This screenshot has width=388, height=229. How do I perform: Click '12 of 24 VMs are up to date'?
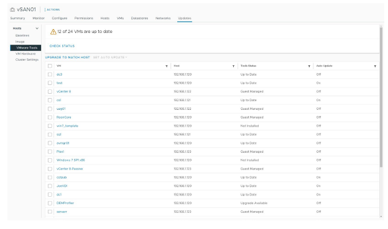pos(85,32)
